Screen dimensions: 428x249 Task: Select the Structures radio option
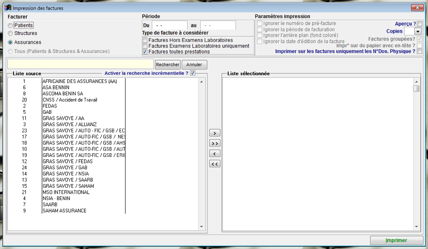10,34
